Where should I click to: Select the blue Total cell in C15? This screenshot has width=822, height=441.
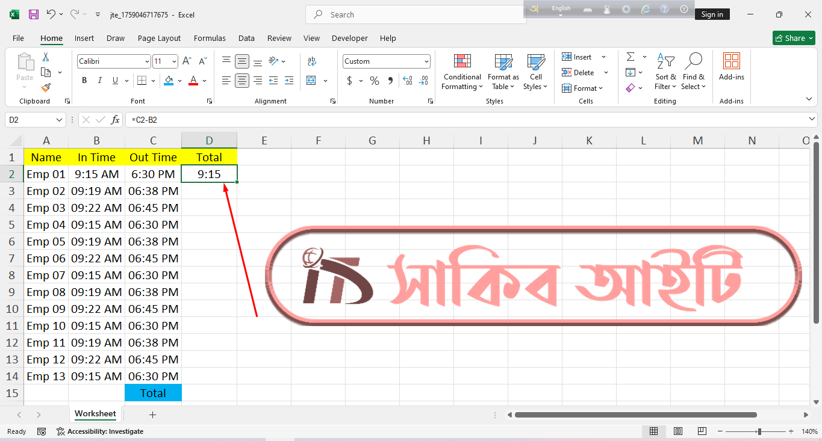point(153,393)
